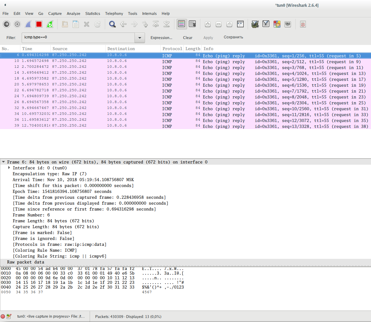Click the display filter text field
The width and height of the screenshot is (371, 322).
pyautogui.click(x=78, y=37)
